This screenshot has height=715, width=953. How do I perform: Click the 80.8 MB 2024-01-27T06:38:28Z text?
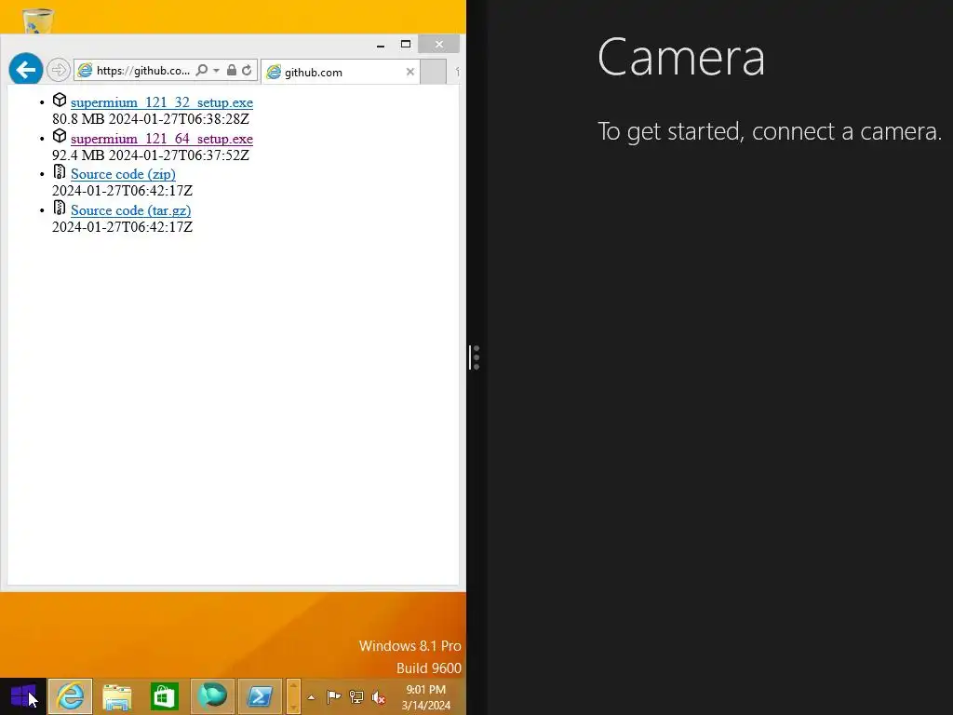151,119
